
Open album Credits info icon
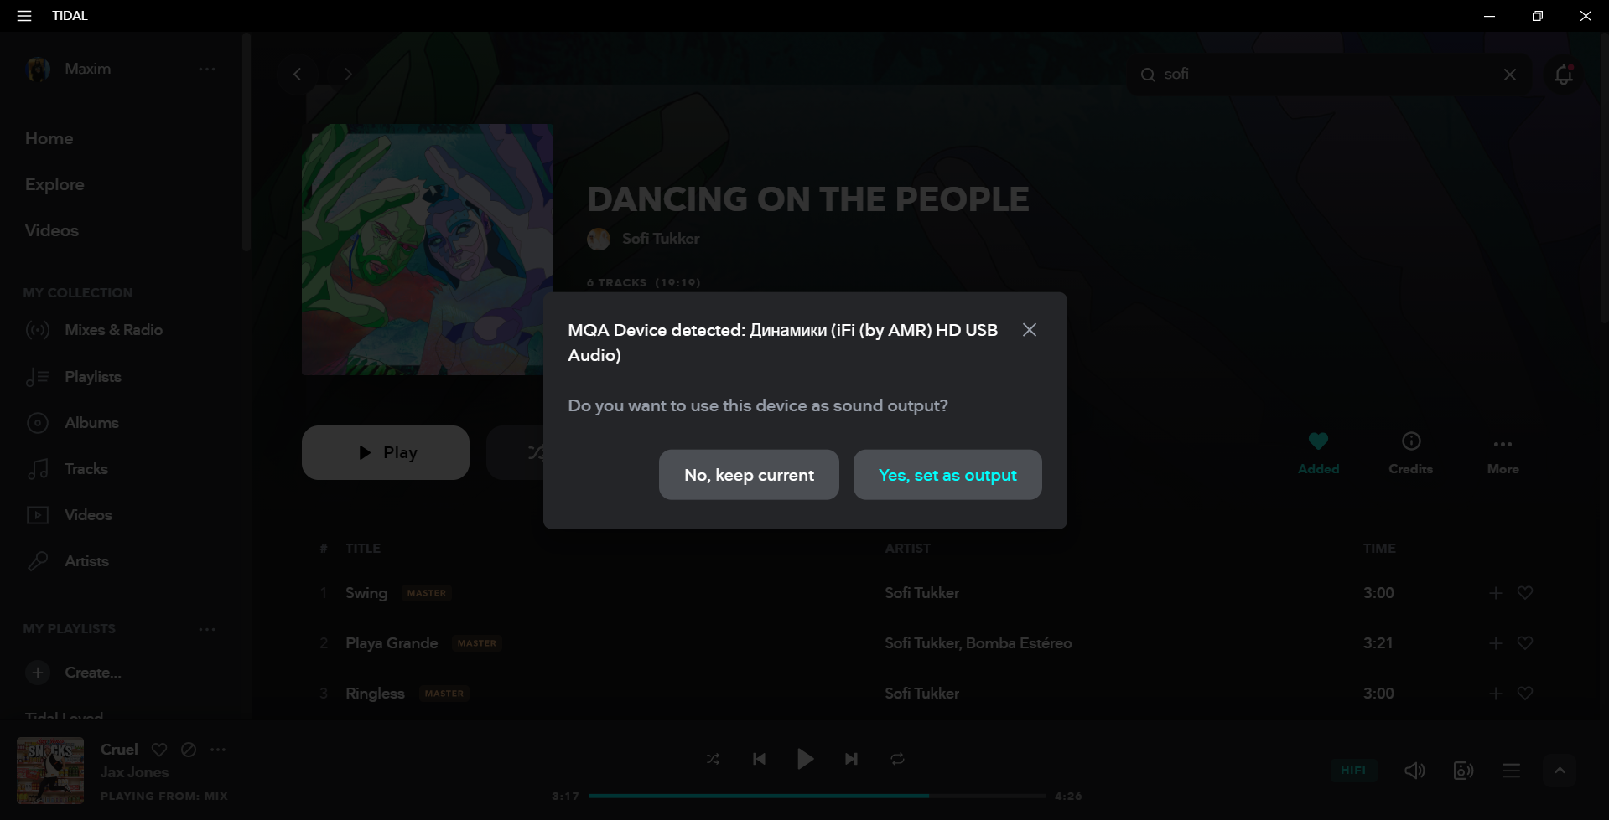(x=1411, y=441)
